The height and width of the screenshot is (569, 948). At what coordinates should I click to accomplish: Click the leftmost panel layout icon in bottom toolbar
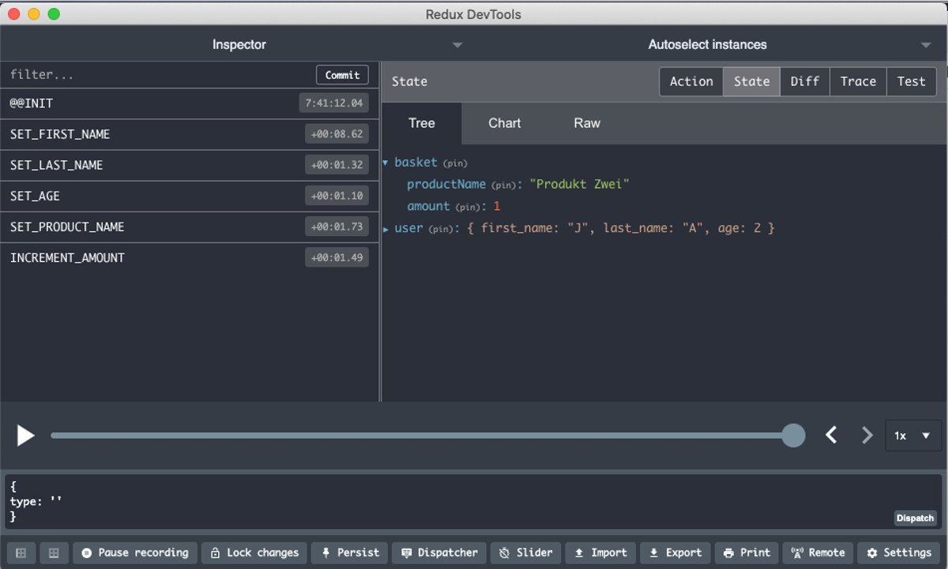(21, 552)
